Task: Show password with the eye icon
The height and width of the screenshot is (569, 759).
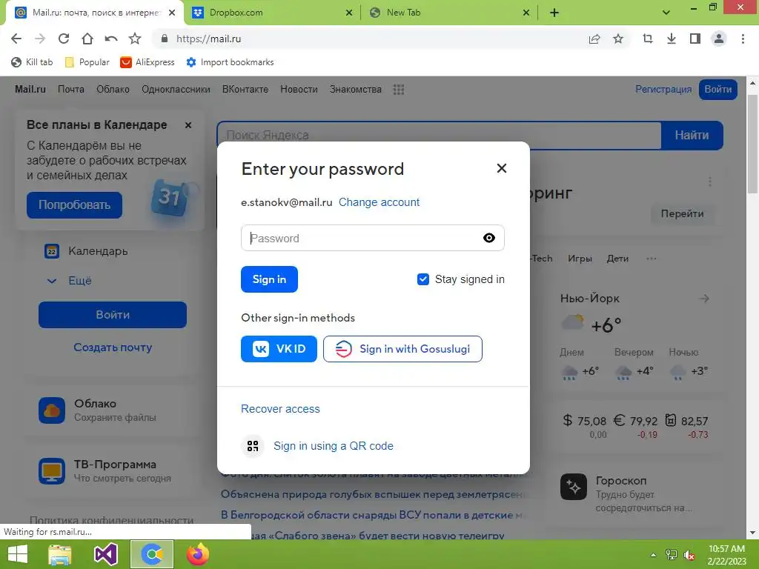Action: (x=489, y=238)
